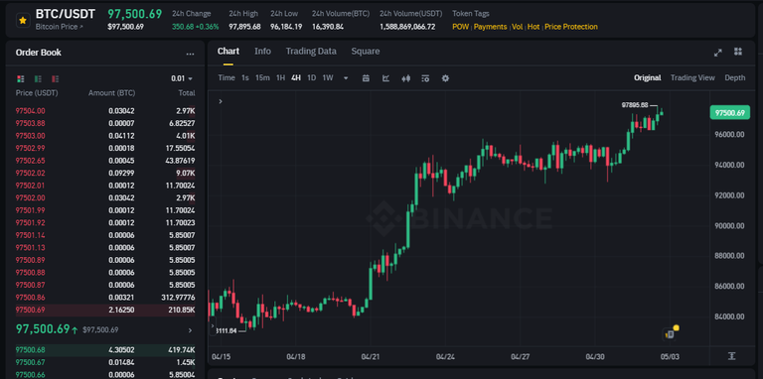The width and height of the screenshot is (763, 379).
Task: Click the 24h Volume(USDT) value 1,588,869,066.72
Action: click(x=407, y=27)
